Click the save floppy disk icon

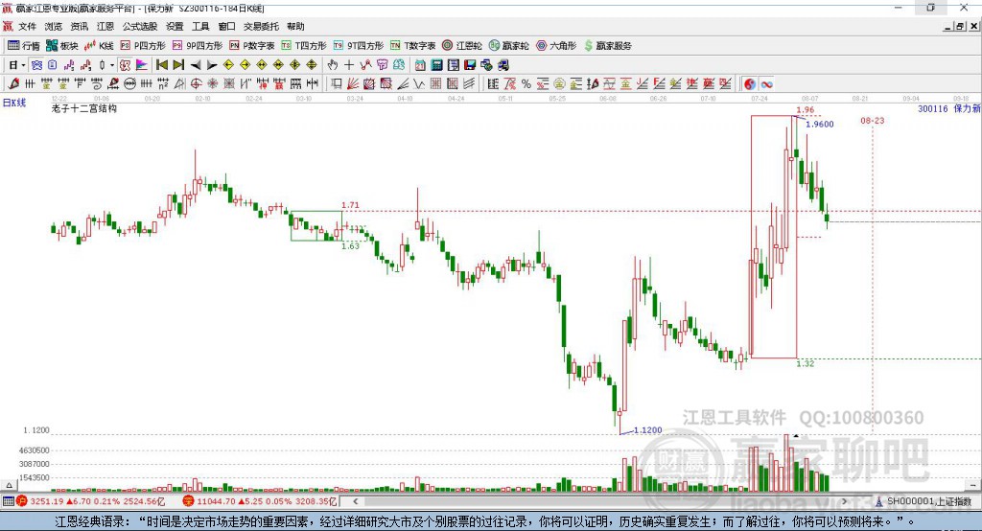tap(470, 65)
